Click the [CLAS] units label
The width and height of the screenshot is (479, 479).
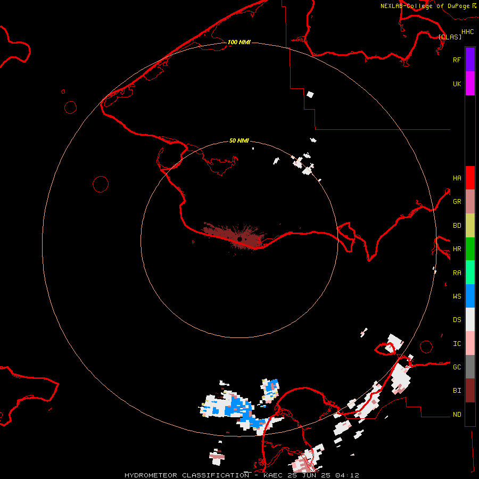tap(450, 37)
